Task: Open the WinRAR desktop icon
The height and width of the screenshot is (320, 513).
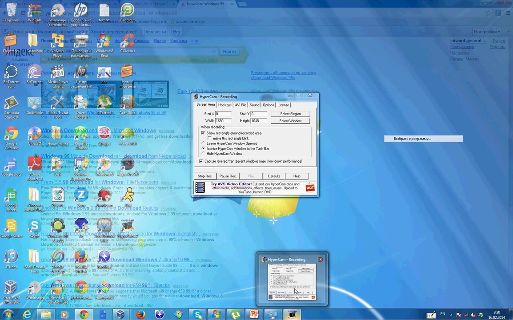Action: (x=34, y=12)
